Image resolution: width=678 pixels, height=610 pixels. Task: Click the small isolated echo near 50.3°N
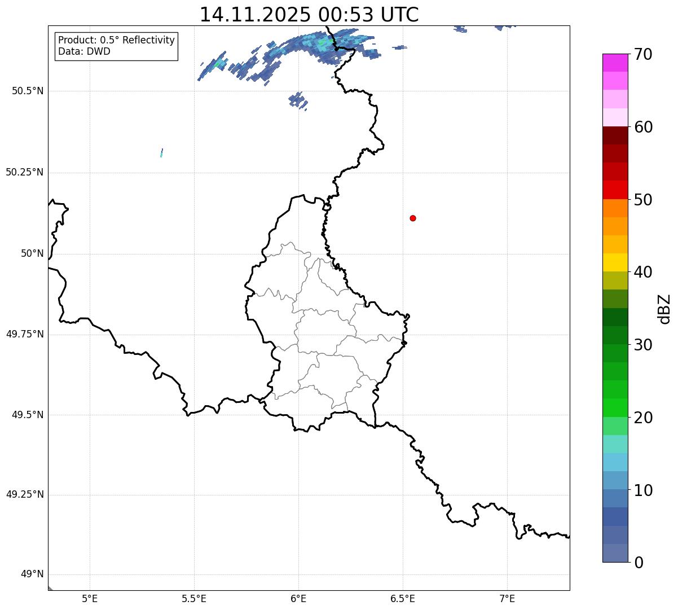[x=162, y=152]
